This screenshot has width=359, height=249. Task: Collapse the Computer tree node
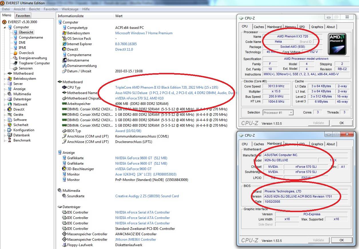tap(5, 27)
